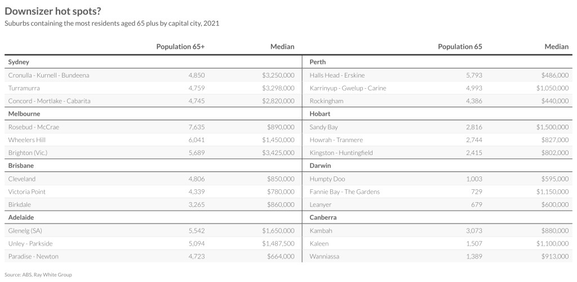Click the Hobart section heading
Viewport: 577px width, 282px height.
319,113
